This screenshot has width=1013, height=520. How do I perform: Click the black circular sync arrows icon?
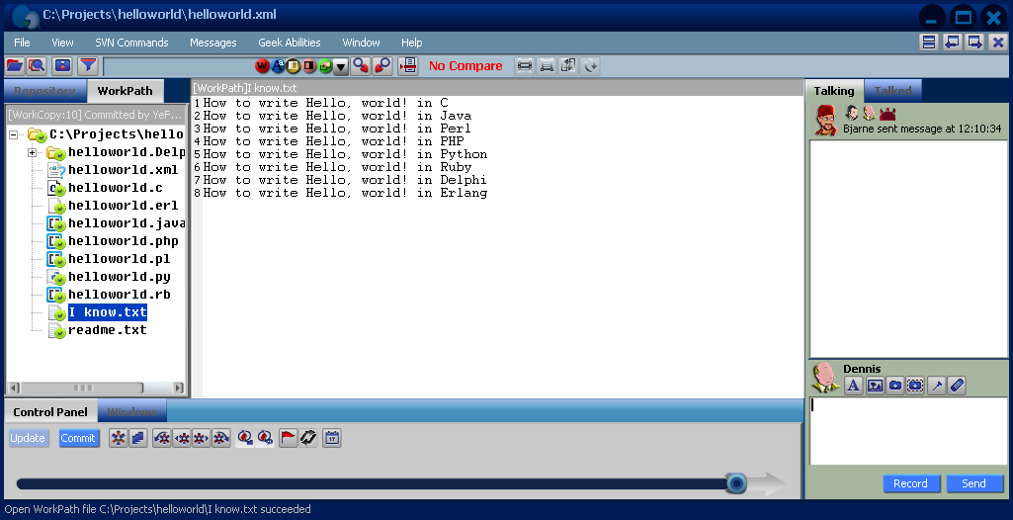pos(308,438)
